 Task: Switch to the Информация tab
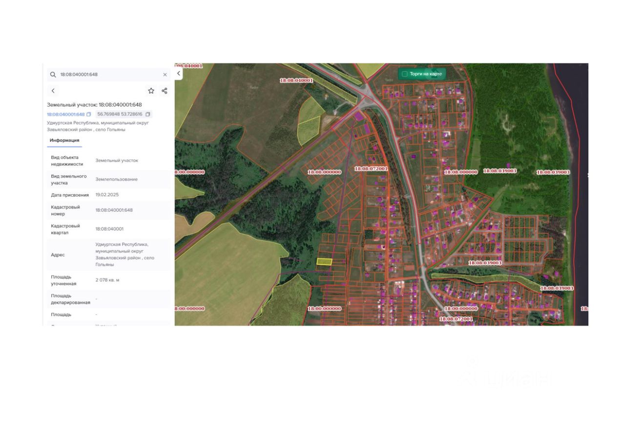tap(64, 141)
